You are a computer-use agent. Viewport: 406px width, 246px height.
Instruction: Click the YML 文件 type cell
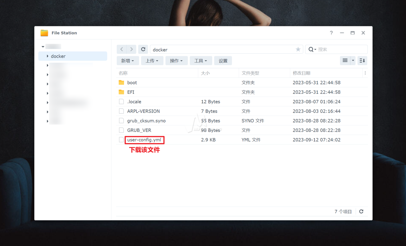[251, 140]
